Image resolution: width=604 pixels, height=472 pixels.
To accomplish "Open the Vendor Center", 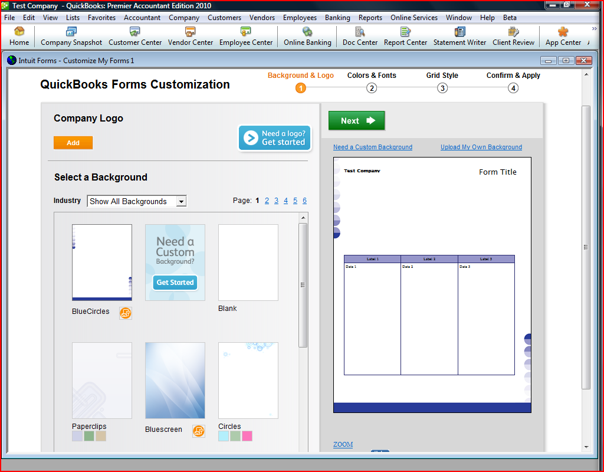I will tap(191, 36).
